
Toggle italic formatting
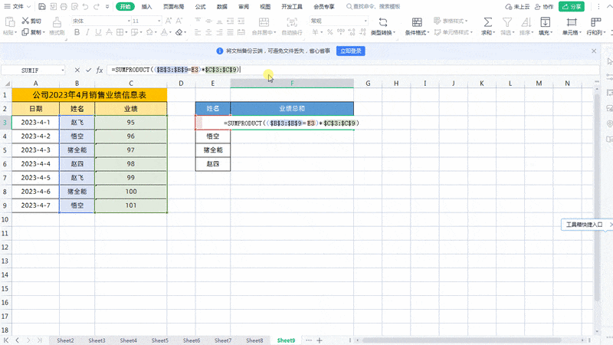[x=87, y=33]
